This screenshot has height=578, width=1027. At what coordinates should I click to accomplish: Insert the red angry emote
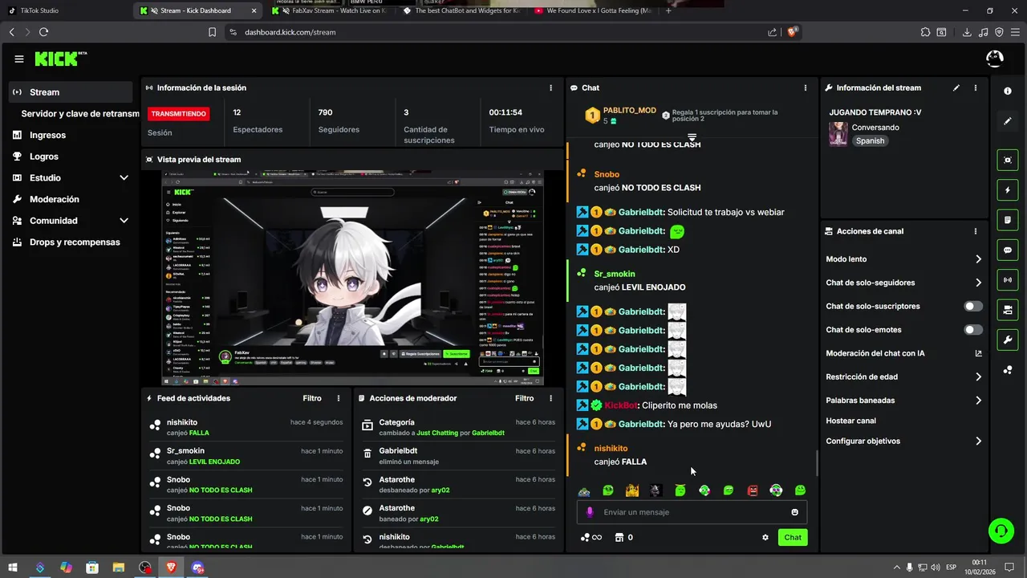tap(753, 490)
